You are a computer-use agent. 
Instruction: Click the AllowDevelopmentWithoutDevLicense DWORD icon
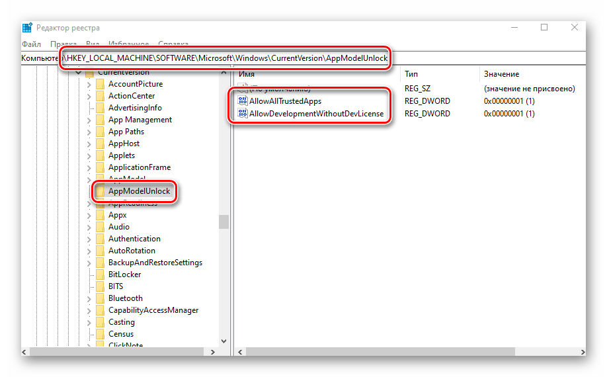click(243, 114)
